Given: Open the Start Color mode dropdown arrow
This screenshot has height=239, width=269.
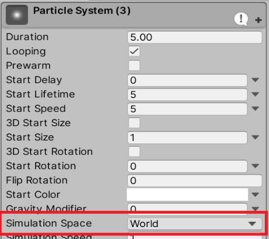Looking at the screenshot, I should [x=255, y=194].
